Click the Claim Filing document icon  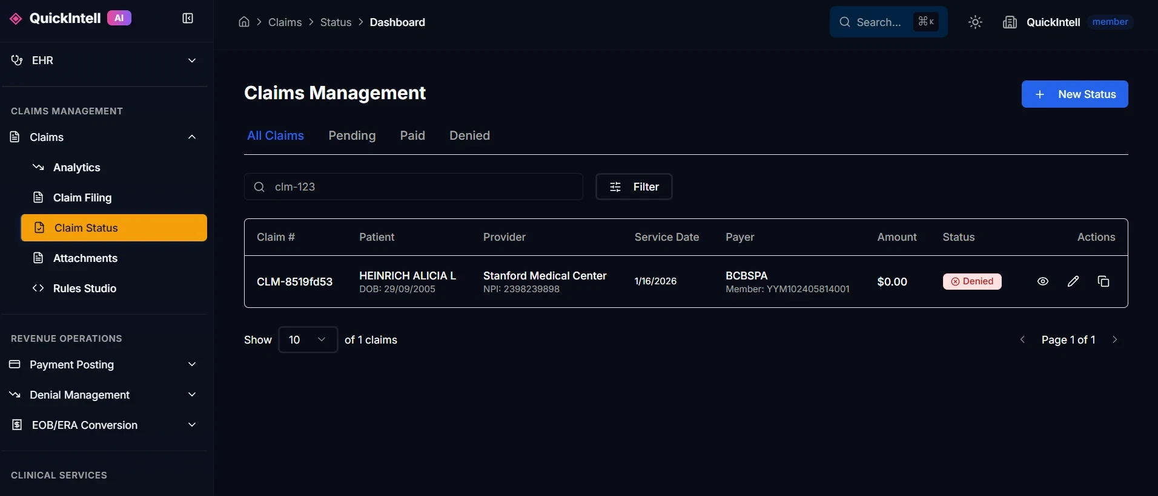(x=38, y=197)
